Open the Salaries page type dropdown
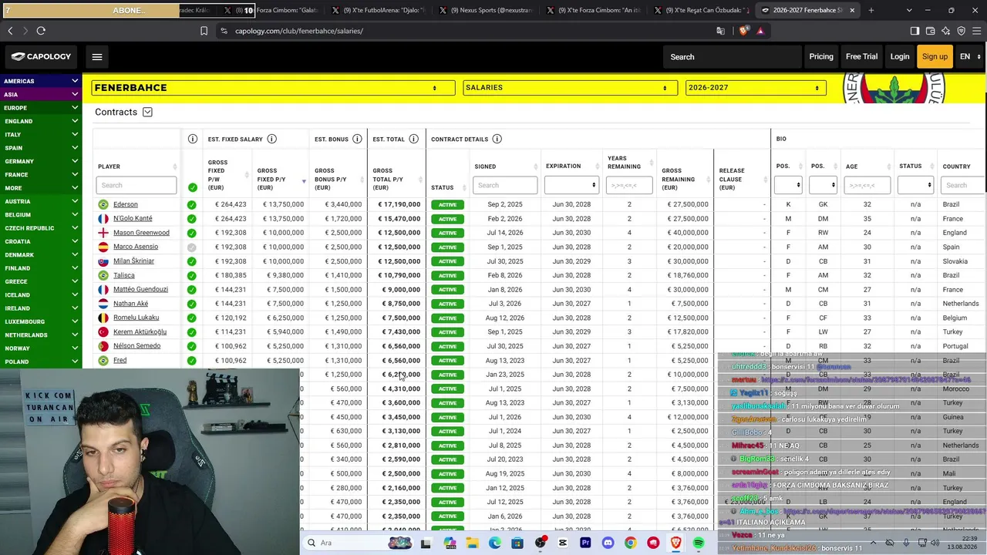Viewport: 987px width, 555px height. click(x=568, y=88)
